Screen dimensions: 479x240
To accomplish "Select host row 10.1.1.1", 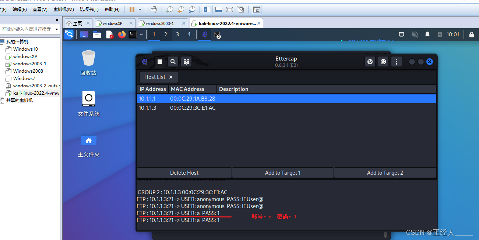I will click(x=286, y=99).
